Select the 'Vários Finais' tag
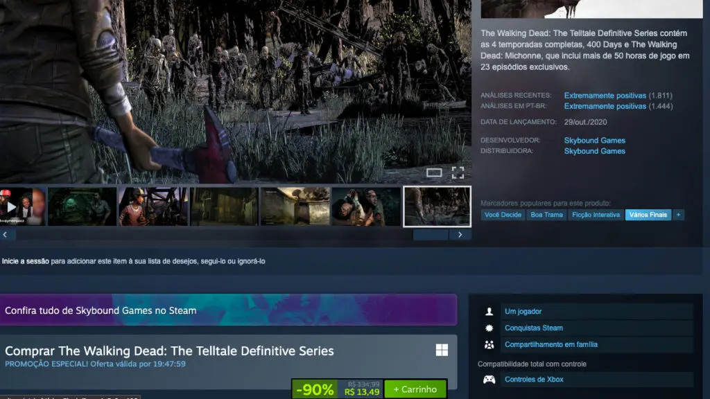This screenshot has width=710, height=399. (x=648, y=215)
